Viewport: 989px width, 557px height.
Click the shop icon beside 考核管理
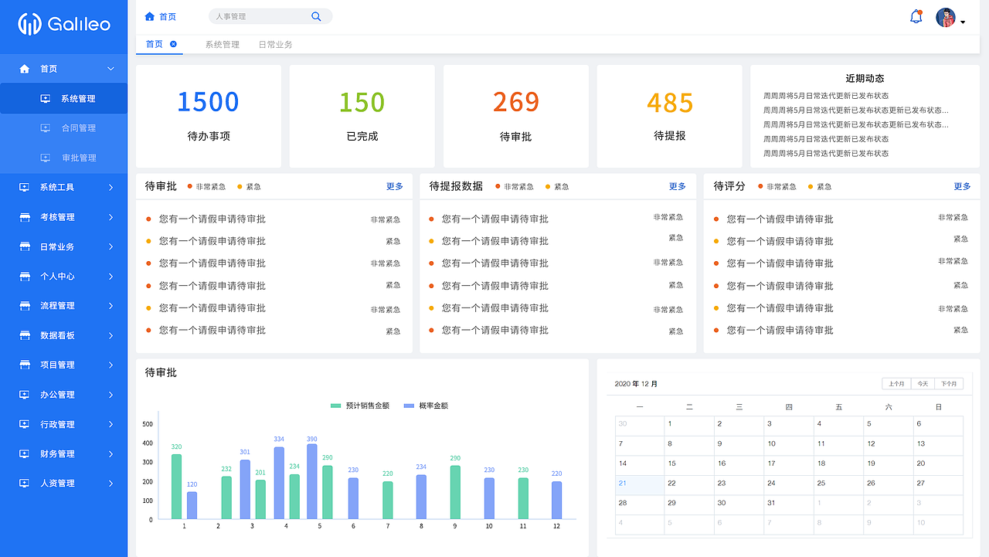[x=25, y=217]
